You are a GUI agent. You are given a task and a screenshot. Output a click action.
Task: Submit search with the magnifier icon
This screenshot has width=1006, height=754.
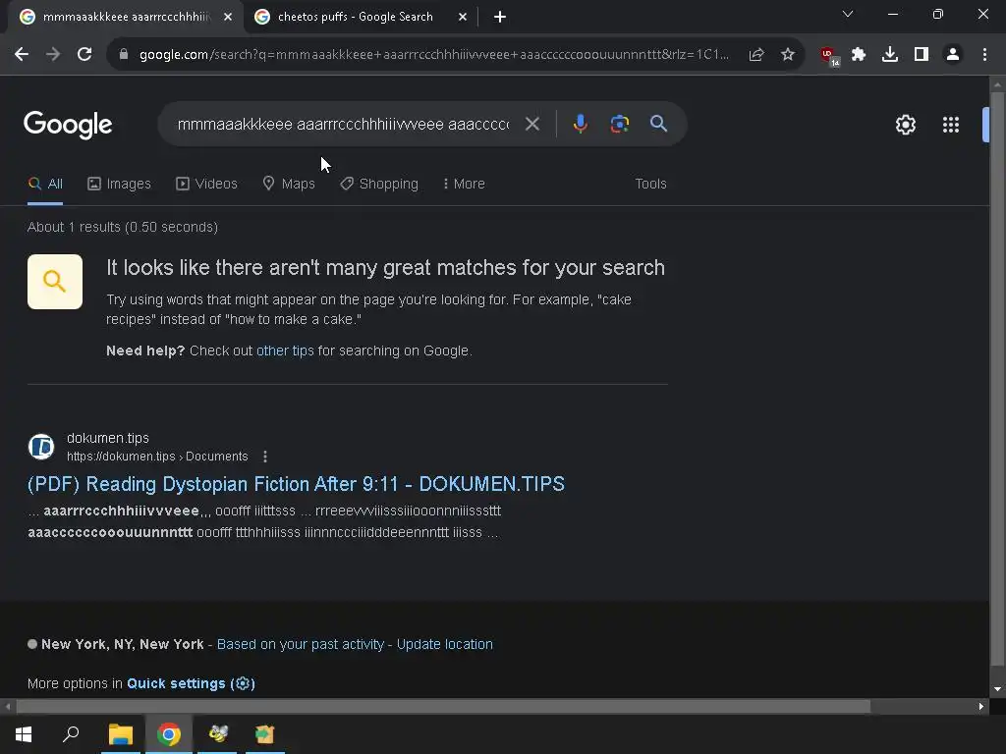(x=658, y=124)
